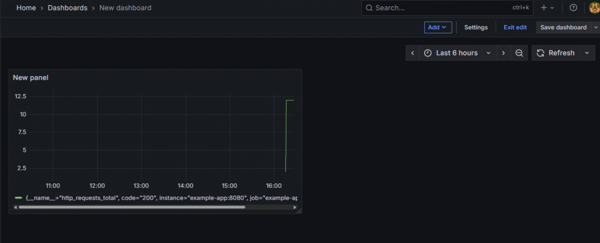Click the 16:00 x-axis label
The width and height of the screenshot is (600, 243).
coord(274,186)
